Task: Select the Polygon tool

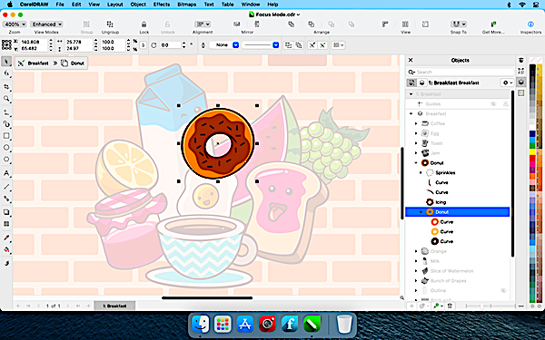Action: pos(6,160)
